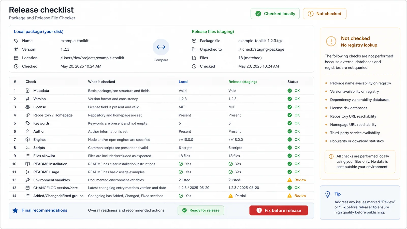This screenshot has width=407, height=229.
Task: Click the README installation book icon
Action: pyautogui.click(x=27, y=164)
